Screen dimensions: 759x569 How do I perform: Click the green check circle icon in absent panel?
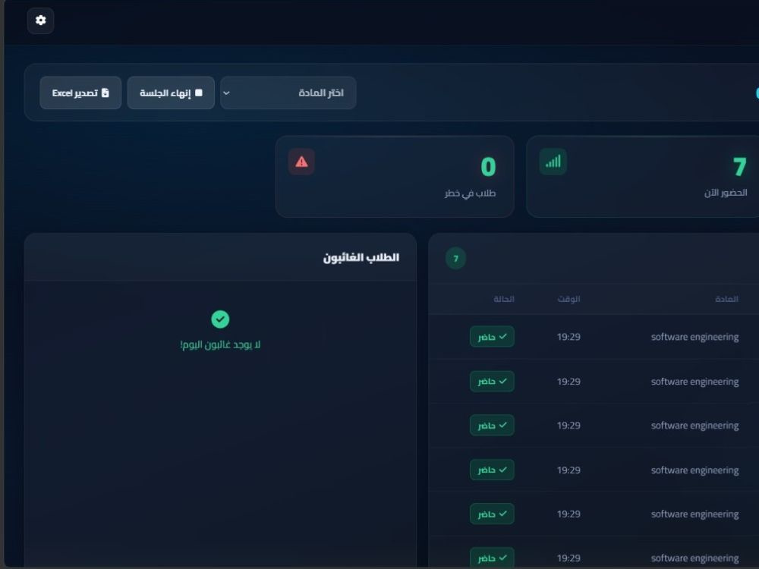click(x=220, y=319)
